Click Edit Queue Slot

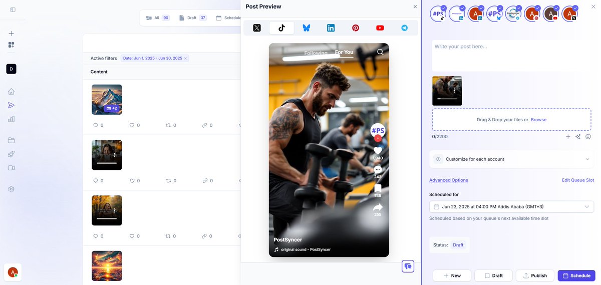[x=578, y=180]
